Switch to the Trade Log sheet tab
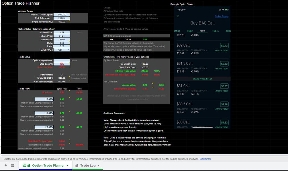The width and height of the screenshot is (288, 171). point(87,165)
